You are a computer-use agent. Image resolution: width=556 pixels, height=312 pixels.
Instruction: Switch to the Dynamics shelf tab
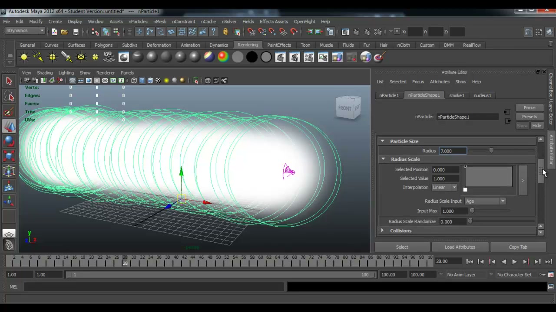(x=218, y=45)
